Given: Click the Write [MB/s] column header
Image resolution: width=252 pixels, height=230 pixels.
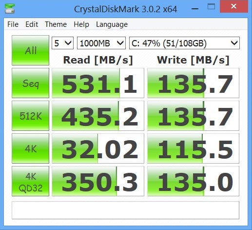Looking at the screenshot, I should pyautogui.click(x=193, y=60).
